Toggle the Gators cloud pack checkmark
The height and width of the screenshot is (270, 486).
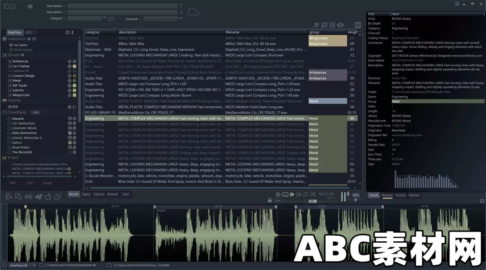70,143
